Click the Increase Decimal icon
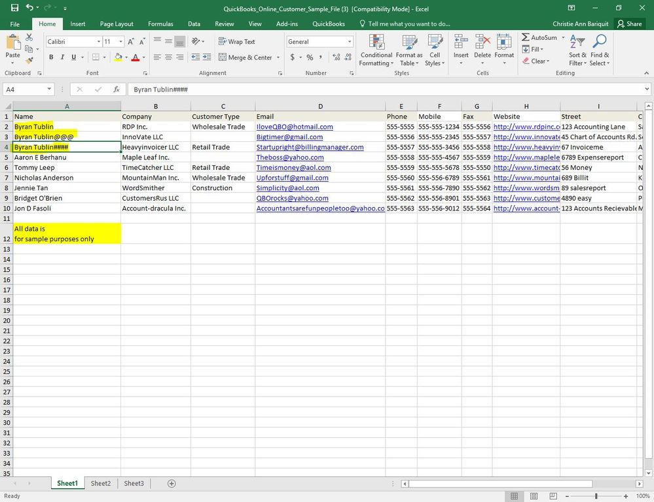Viewport: 654px width, 502px height. coord(336,58)
